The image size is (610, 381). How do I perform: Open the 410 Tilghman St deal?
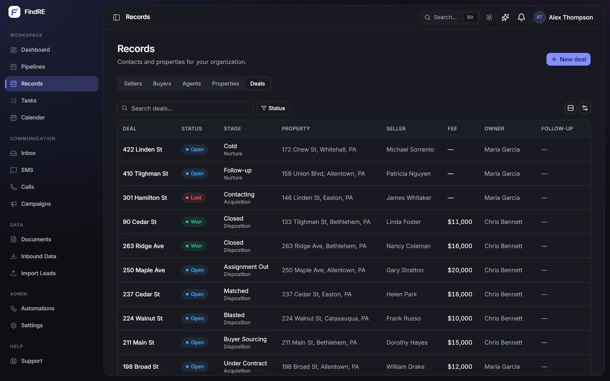145,174
